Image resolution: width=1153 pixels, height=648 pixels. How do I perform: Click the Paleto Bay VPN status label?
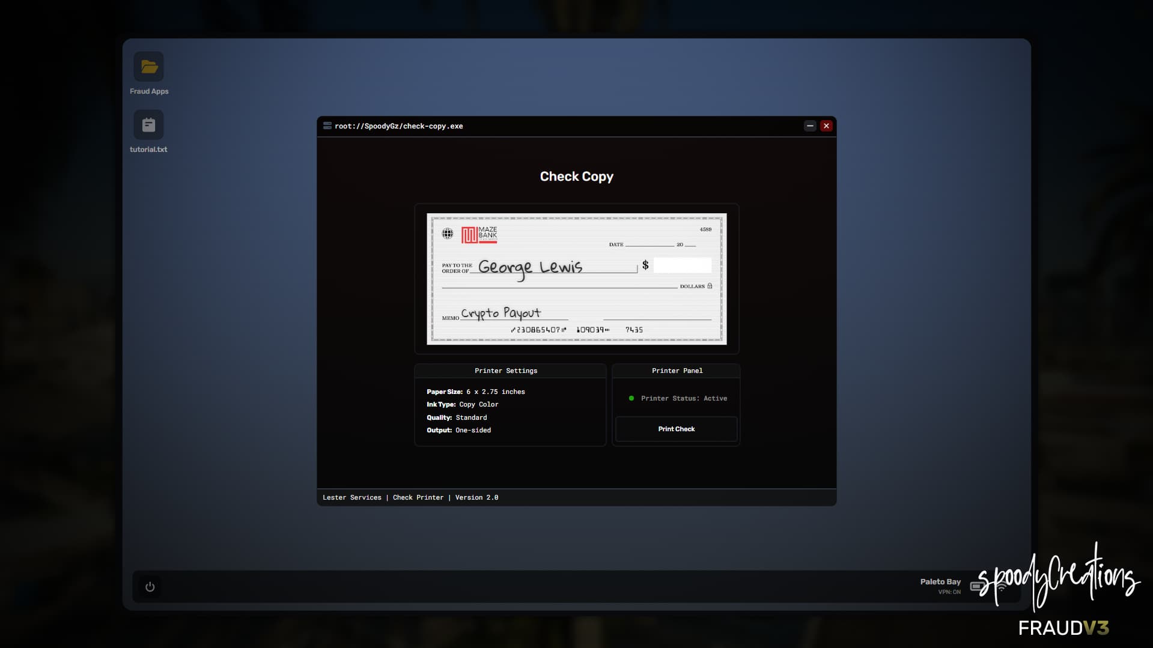tap(940, 586)
